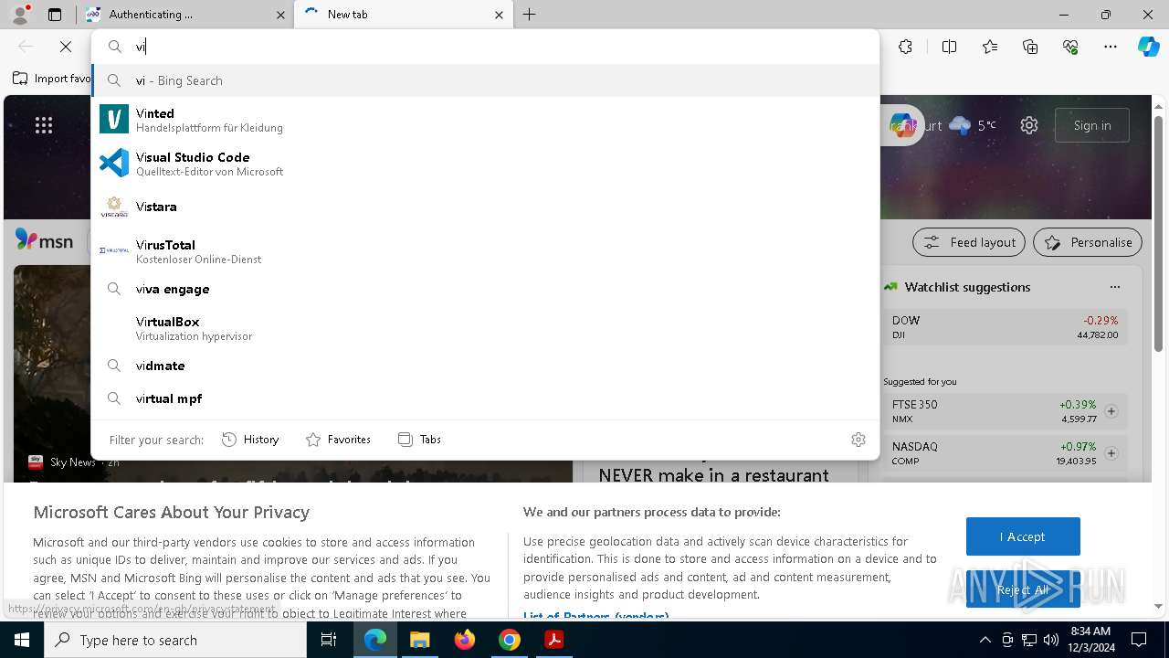Open page settings gear icon
This screenshot has height=658, width=1169.
click(x=1029, y=125)
